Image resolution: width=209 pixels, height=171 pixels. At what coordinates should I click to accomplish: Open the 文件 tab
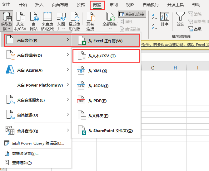click(6, 5)
